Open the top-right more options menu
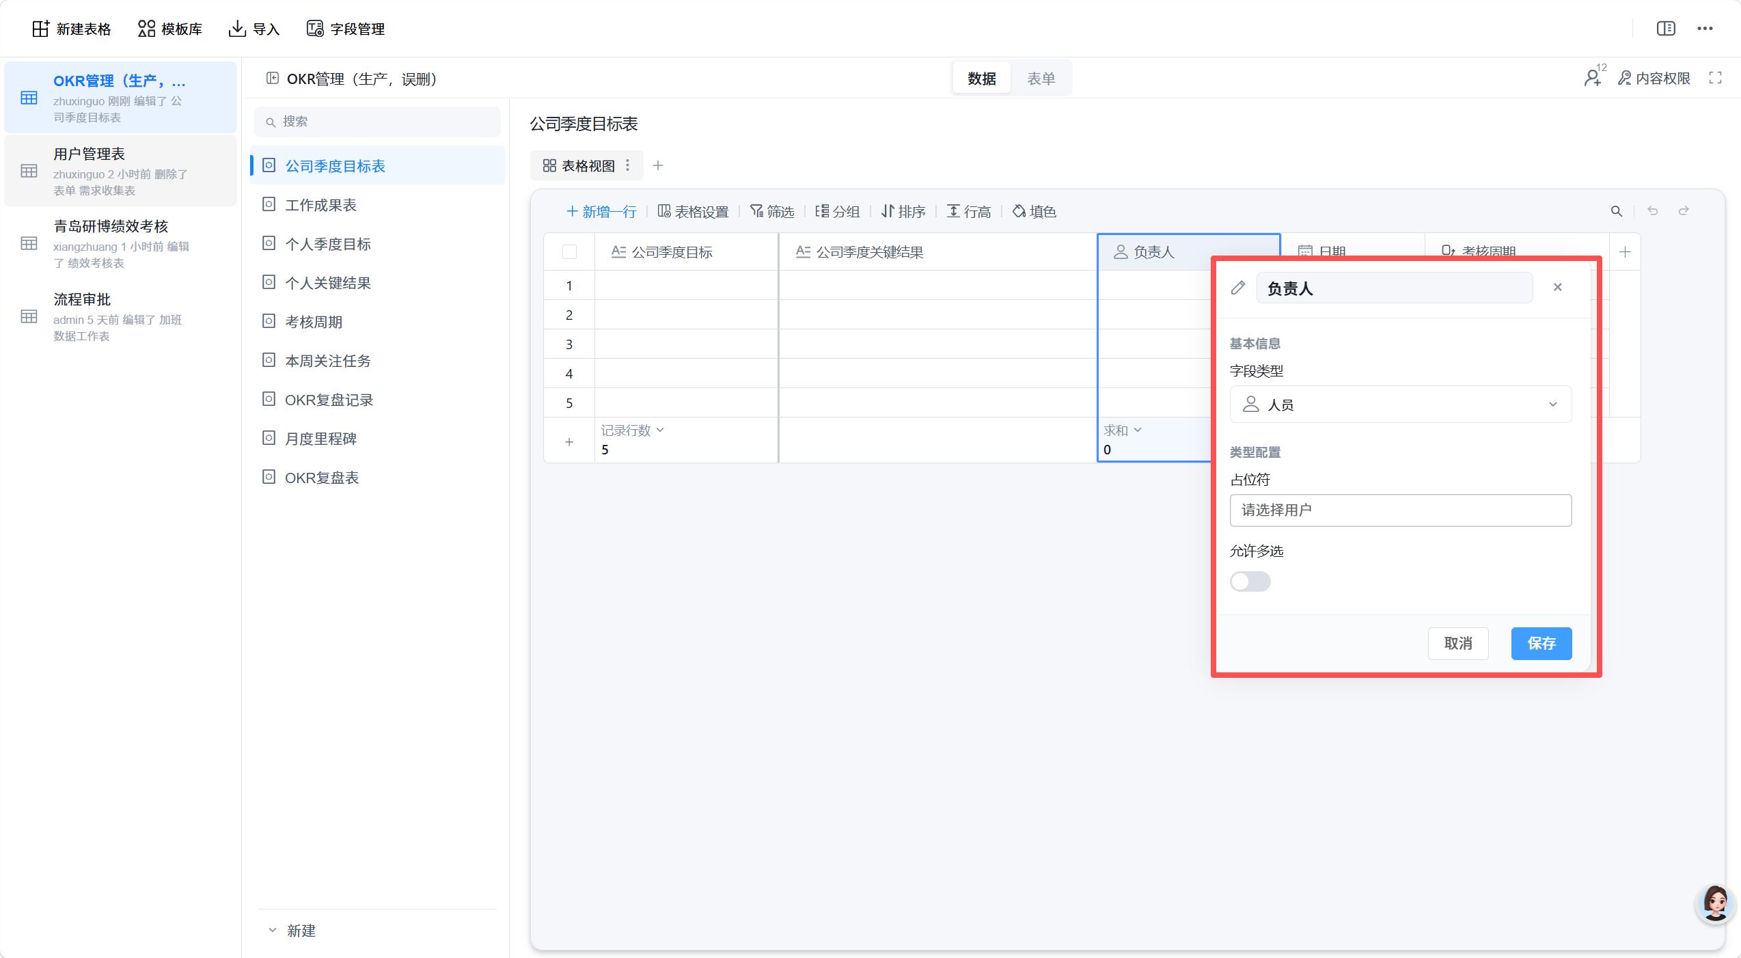This screenshot has width=1741, height=958. click(1705, 28)
